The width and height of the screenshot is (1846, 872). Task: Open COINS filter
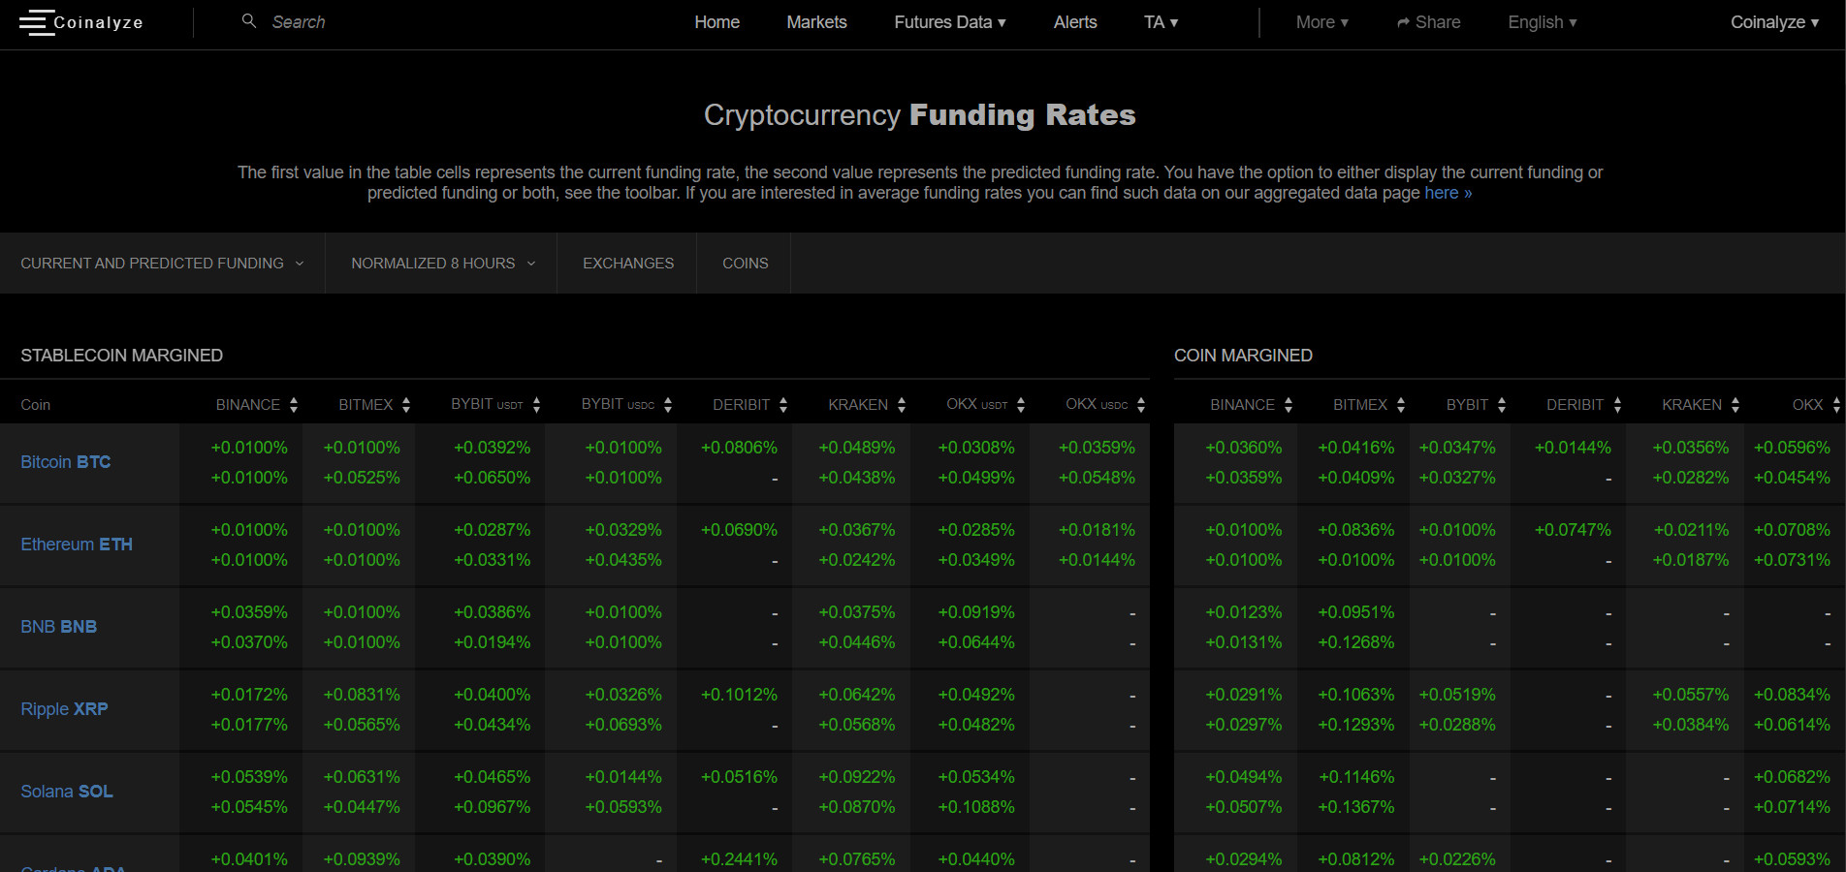click(x=745, y=264)
